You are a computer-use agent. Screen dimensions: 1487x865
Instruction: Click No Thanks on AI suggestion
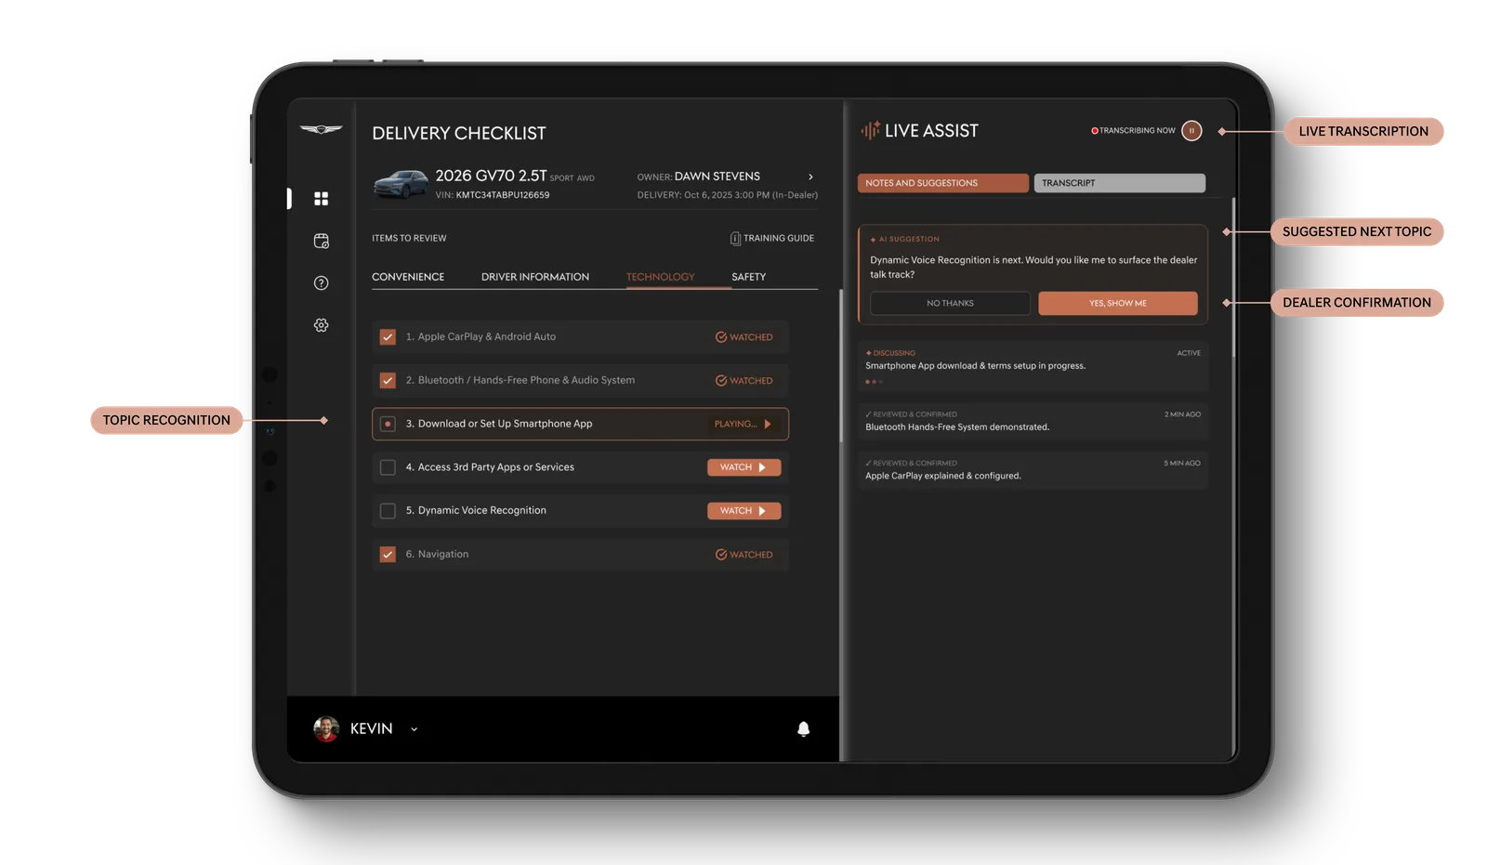[950, 303]
